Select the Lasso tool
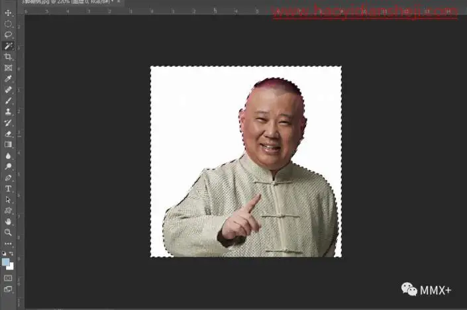Screen dimensions: 467x310 coord(8,35)
